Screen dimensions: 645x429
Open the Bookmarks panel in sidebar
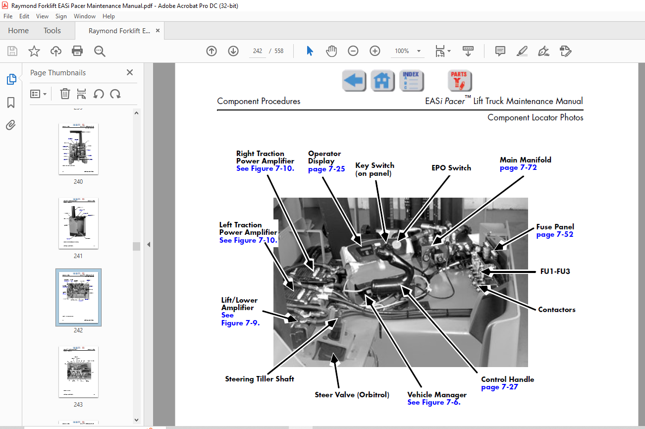click(x=11, y=103)
